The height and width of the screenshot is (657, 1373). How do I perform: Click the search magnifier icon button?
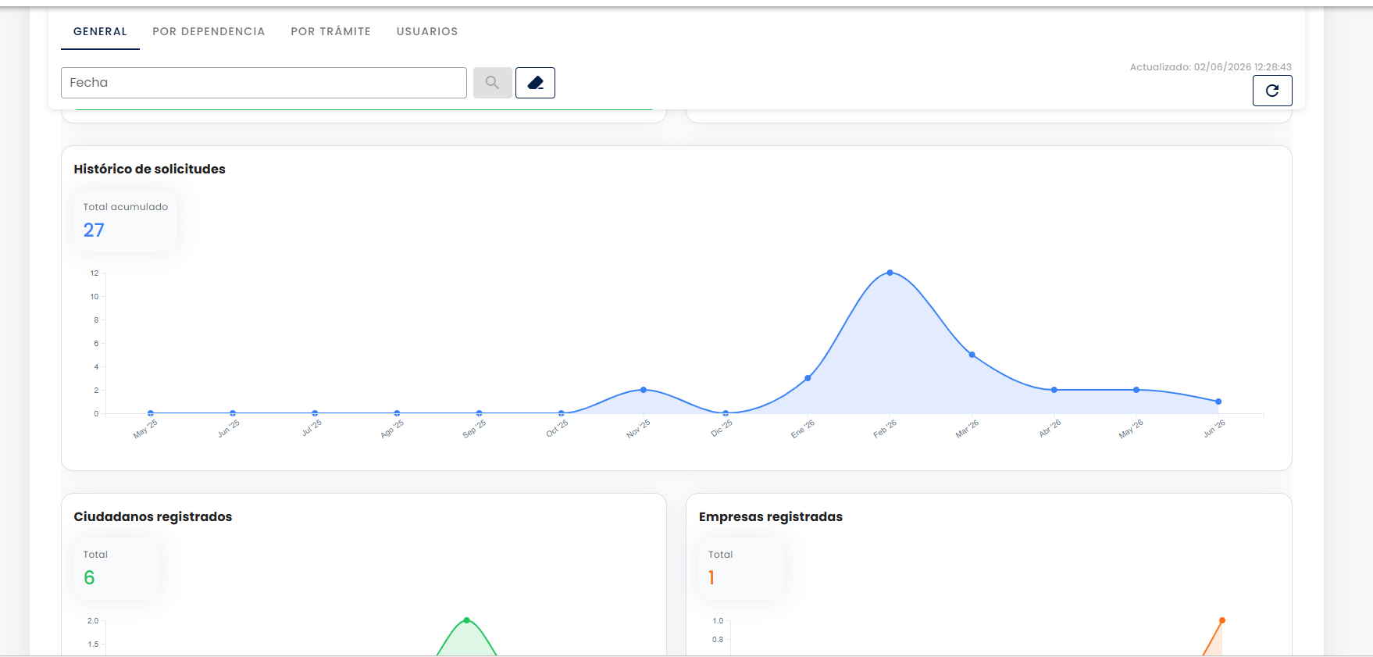(492, 83)
